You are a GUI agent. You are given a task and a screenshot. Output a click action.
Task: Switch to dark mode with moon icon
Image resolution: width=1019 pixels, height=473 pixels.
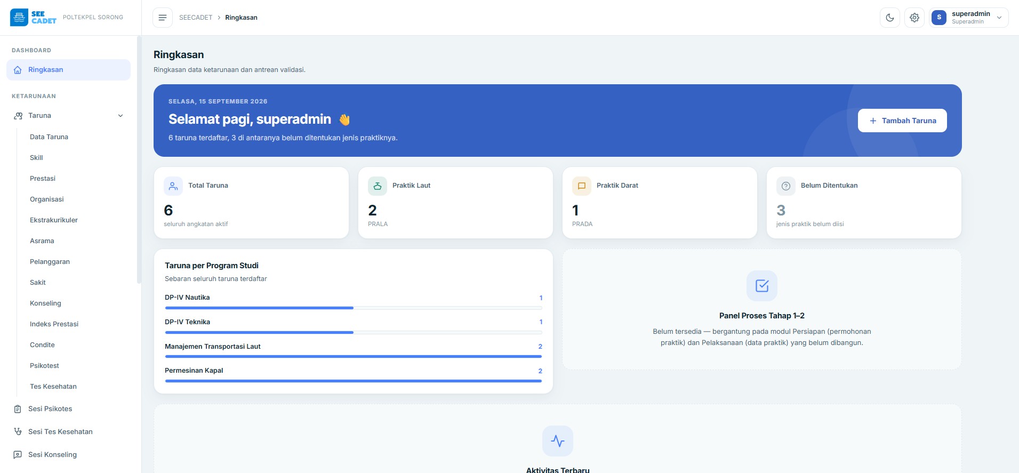coord(890,18)
